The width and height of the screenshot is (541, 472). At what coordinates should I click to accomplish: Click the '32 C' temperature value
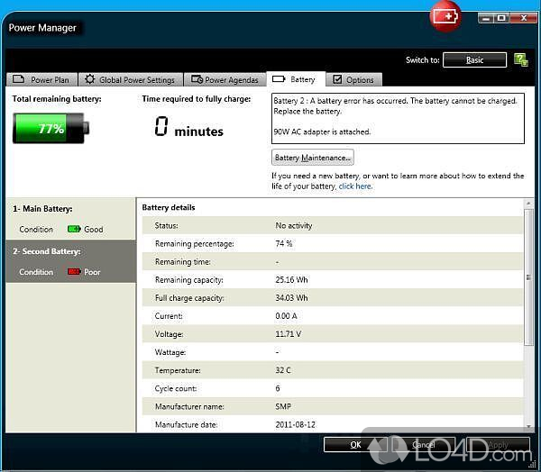(x=283, y=370)
